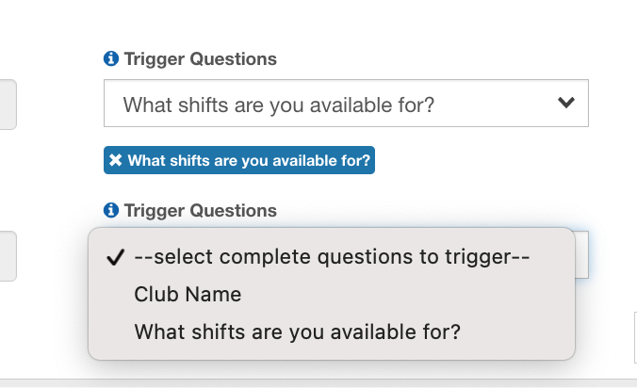Click the gray bar along the bottom edge
The height and width of the screenshot is (388, 637).
(x=318, y=383)
